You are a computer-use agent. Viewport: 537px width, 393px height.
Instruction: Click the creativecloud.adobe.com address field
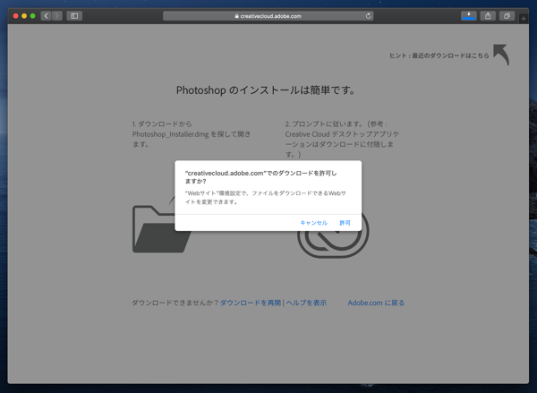[x=268, y=16]
